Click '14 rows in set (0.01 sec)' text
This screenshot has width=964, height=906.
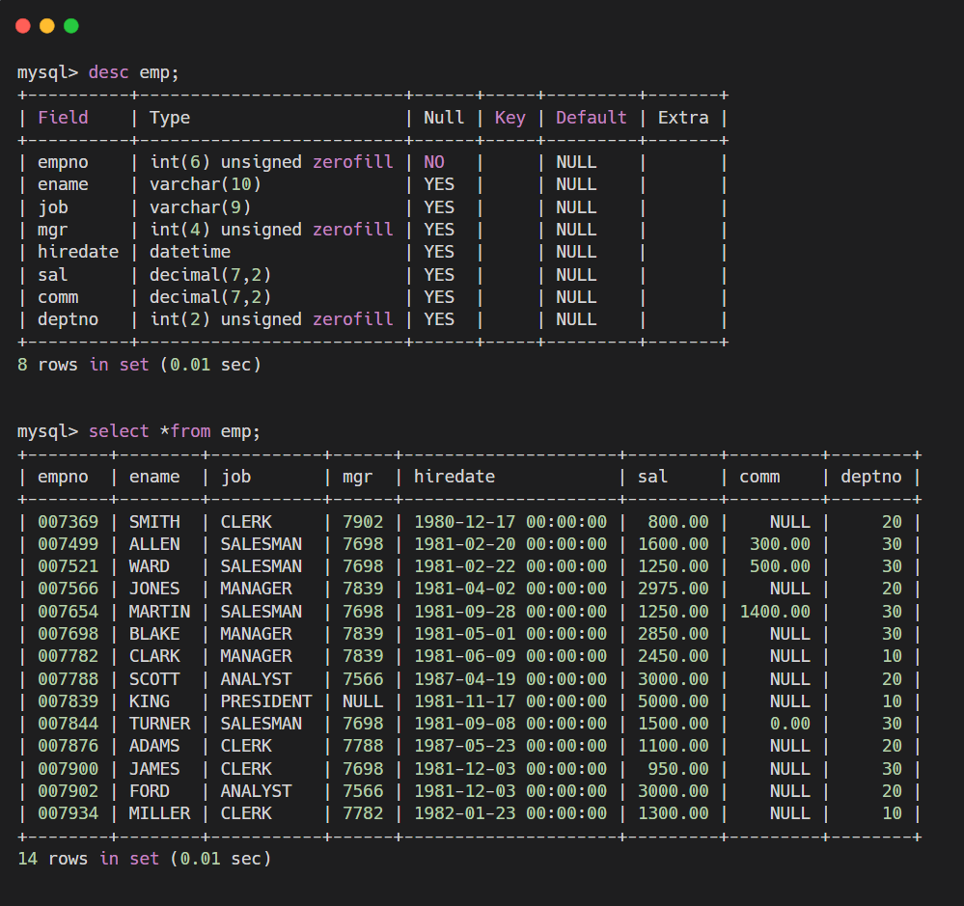145,860
